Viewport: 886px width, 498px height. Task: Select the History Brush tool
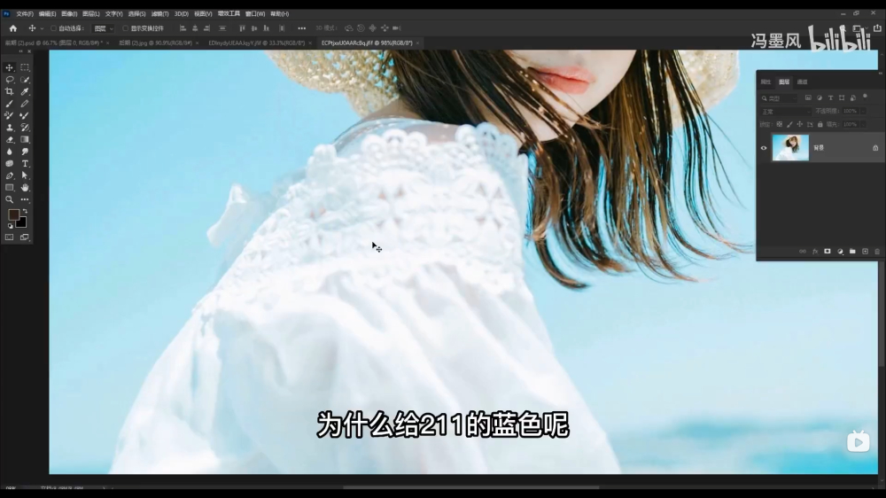tap(25, 128)
